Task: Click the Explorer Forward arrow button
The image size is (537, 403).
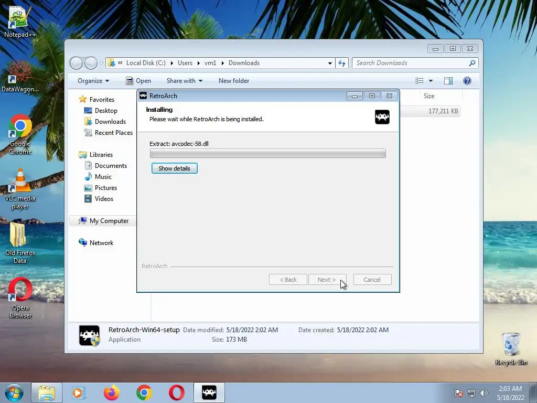Action: tap(91, 63)
